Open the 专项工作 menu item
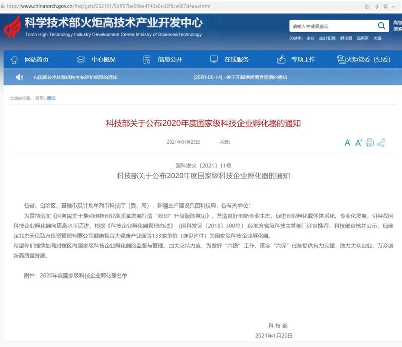 click(x=303, y=60)
